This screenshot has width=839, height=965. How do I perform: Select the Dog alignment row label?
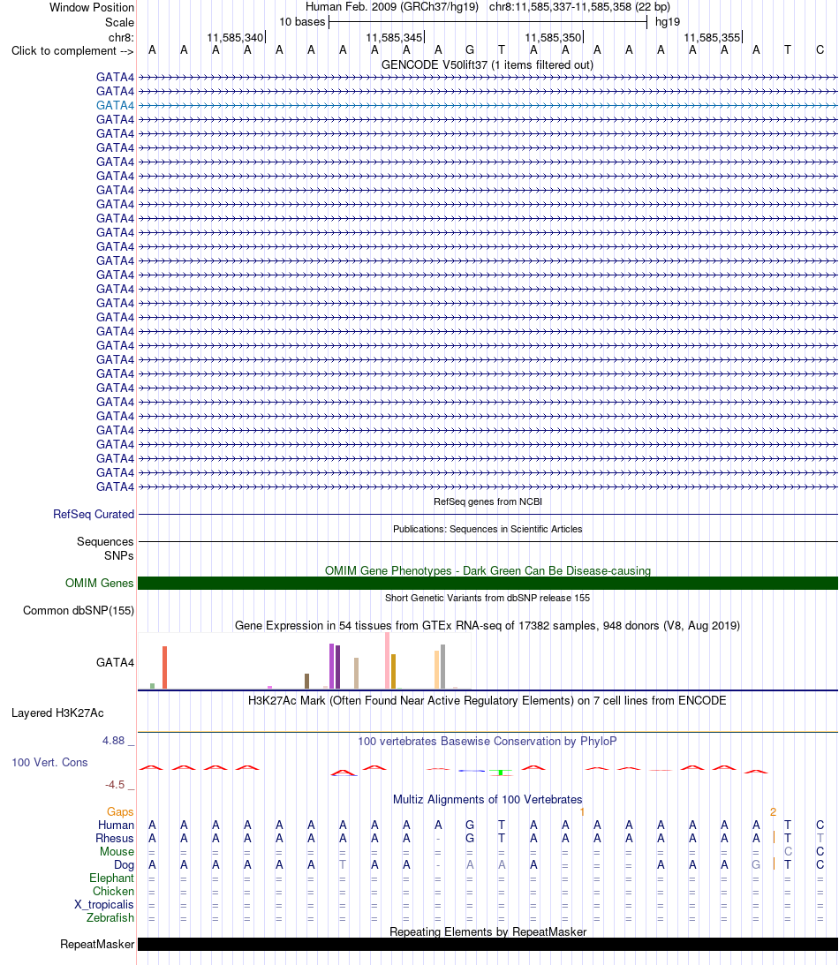tap(124, 864)
